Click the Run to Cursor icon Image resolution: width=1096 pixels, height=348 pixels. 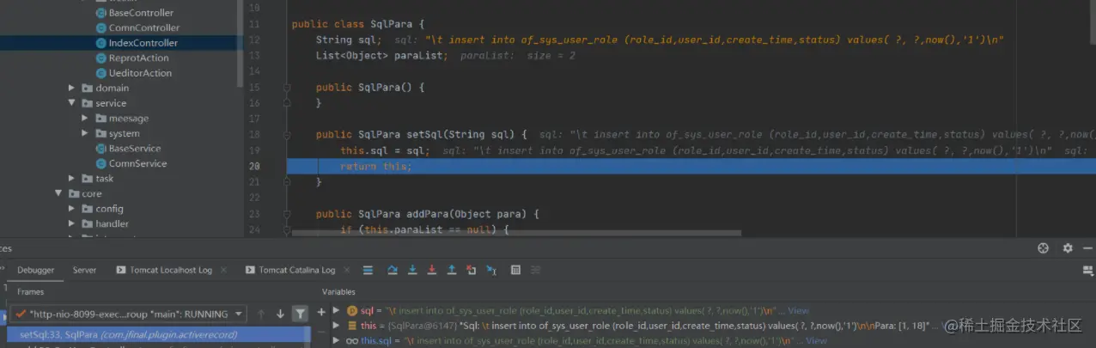(490, 270)
